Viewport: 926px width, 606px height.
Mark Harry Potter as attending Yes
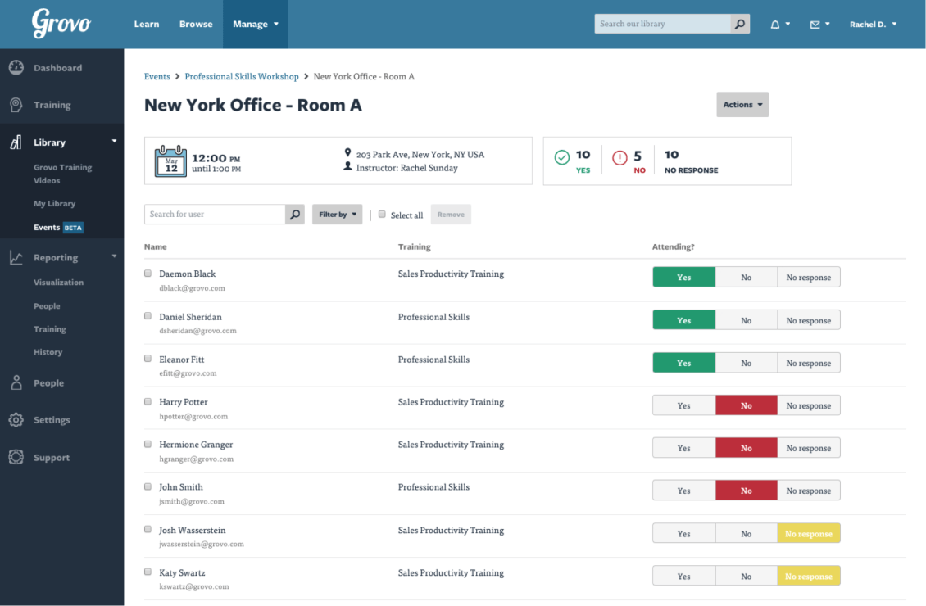click(x=683, y=405)
